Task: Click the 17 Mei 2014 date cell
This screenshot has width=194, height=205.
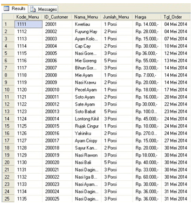Action: pyautogui.click(x=176, y=90)
